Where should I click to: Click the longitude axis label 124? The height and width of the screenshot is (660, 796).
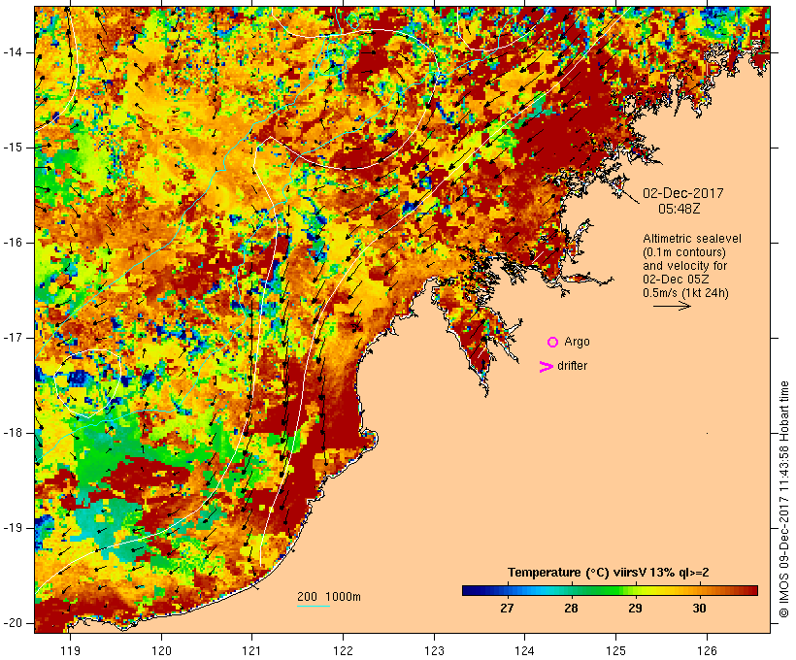[x=524, y=651]
